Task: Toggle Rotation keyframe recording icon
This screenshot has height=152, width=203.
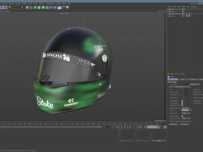Action: [x=155, y=127]
